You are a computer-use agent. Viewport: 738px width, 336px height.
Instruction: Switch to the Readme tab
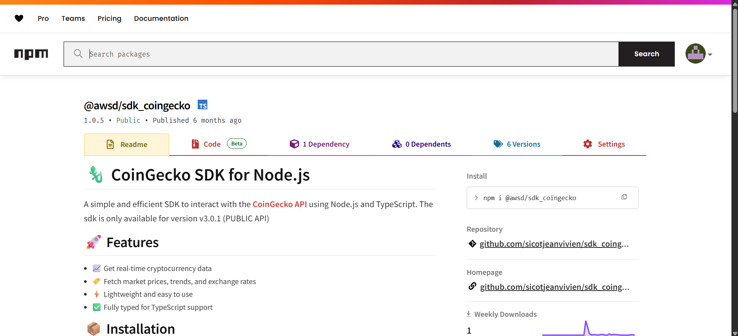point(126,144)
